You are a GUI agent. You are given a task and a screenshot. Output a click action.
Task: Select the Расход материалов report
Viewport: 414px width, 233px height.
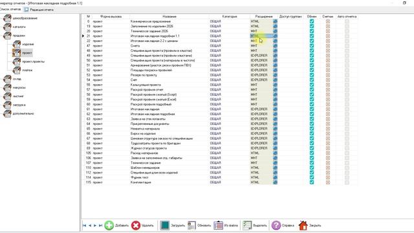[x=144, y=153]
